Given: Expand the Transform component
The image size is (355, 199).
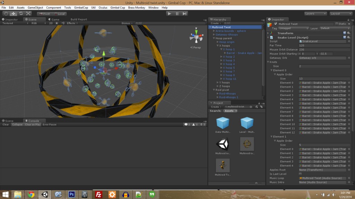Looking at the screenshot, I should coord(268,33).
